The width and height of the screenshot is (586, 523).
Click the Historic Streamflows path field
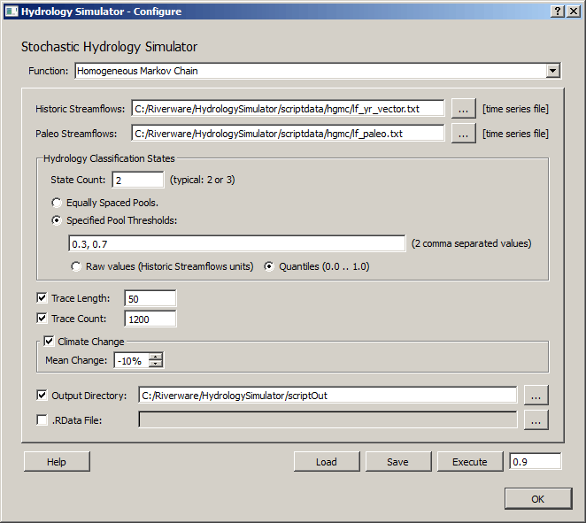pyautogui.click(x=288, y=109)
